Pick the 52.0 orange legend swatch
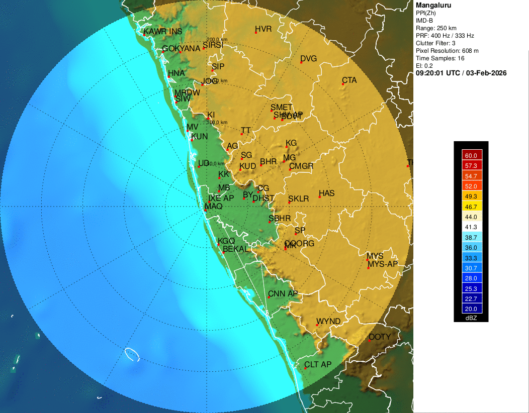This screenshot has height=413, width=529. point(471,186)
